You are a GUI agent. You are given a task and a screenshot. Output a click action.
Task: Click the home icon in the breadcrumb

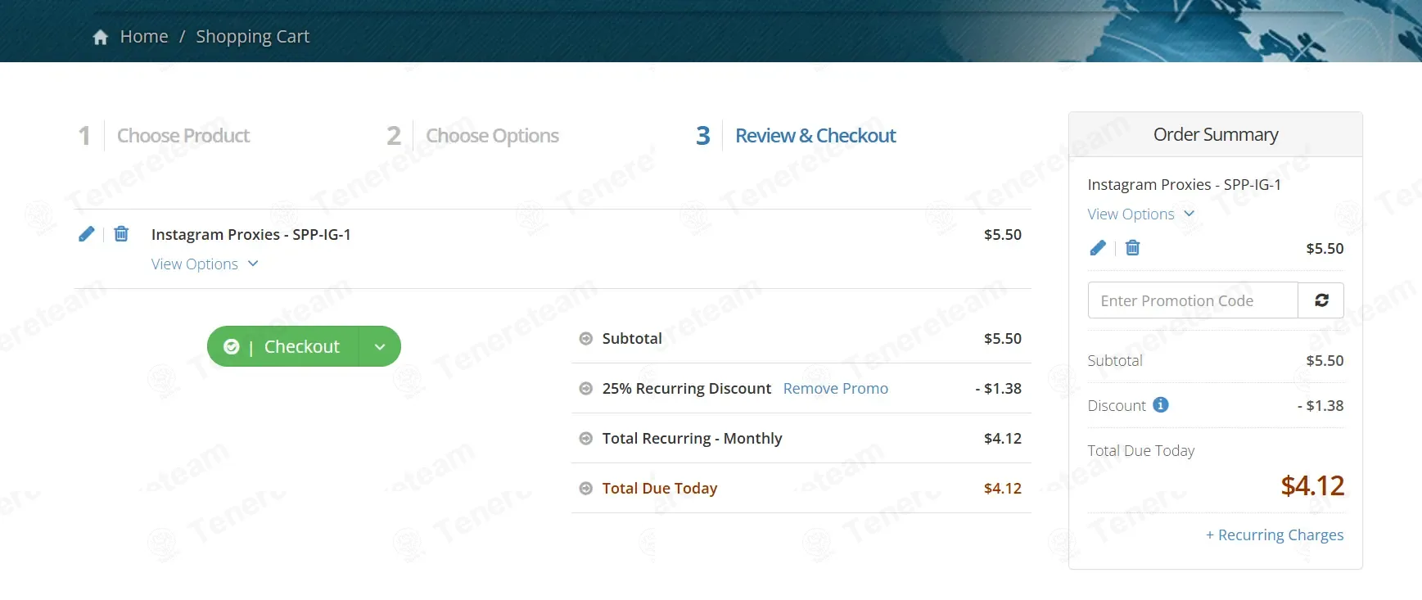[101, 37]
